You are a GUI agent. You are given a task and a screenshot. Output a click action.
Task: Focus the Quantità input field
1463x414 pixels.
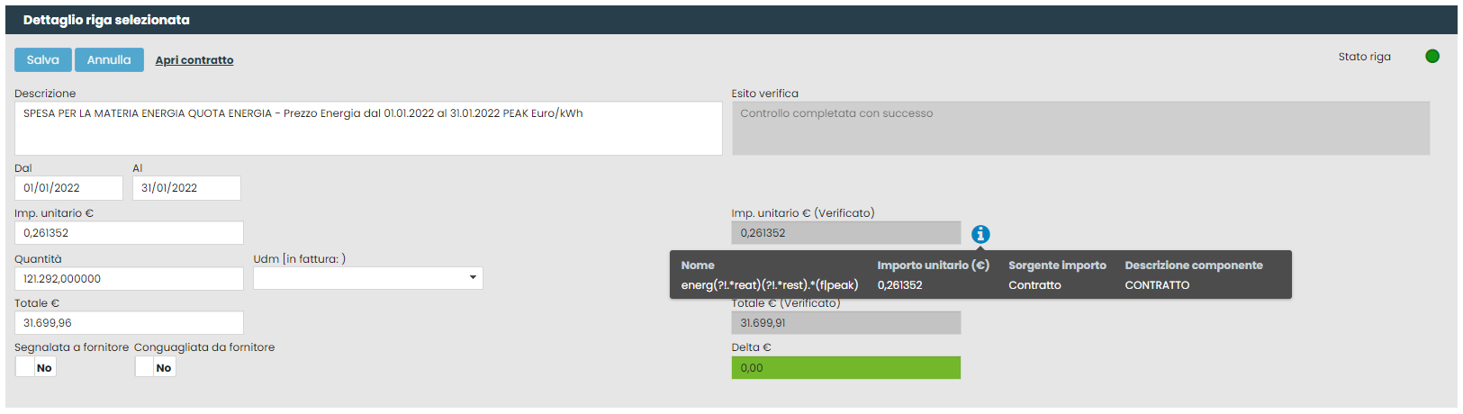tap(129, 279)
